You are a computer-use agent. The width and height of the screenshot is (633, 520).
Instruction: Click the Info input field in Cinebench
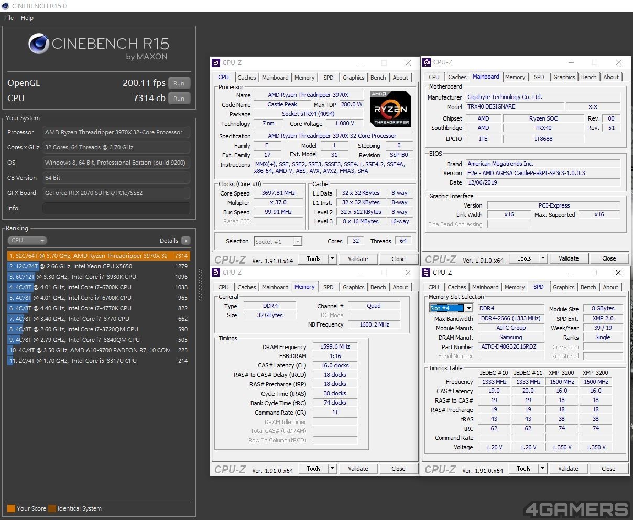tap(116, 208)
